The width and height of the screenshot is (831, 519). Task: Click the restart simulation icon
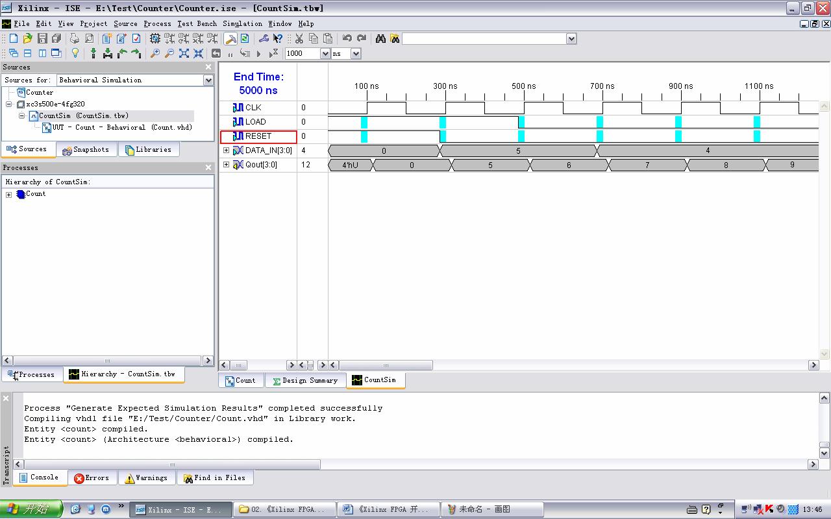[216, 53]
